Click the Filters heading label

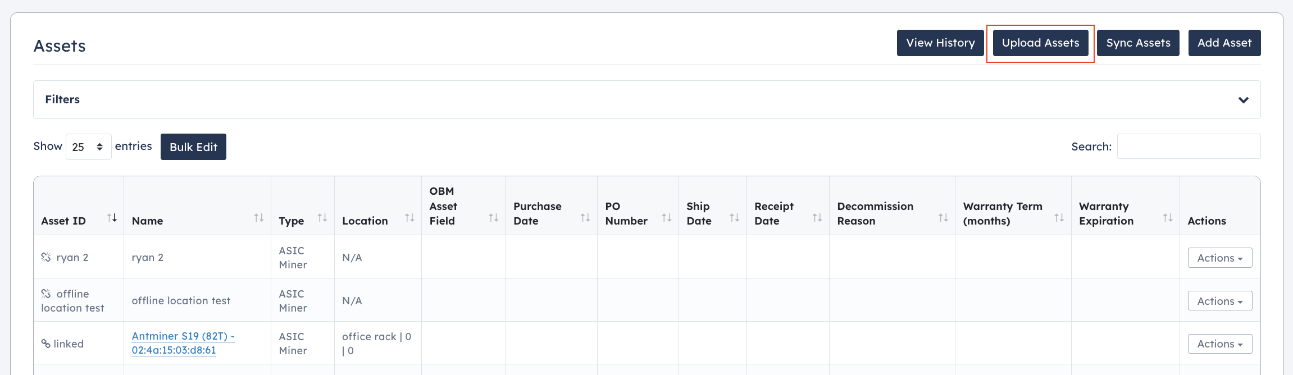(x=62, y=99)
